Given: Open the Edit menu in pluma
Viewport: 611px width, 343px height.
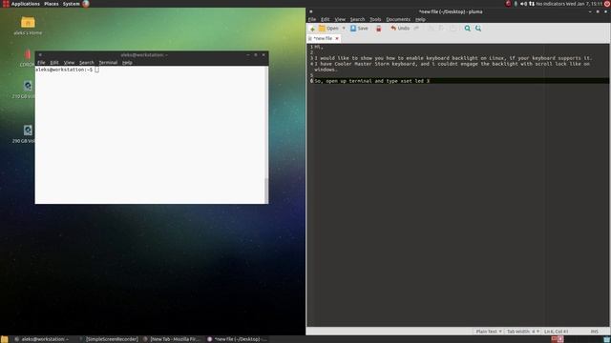Looking at the screenshot, I should (x=325, y=19).
